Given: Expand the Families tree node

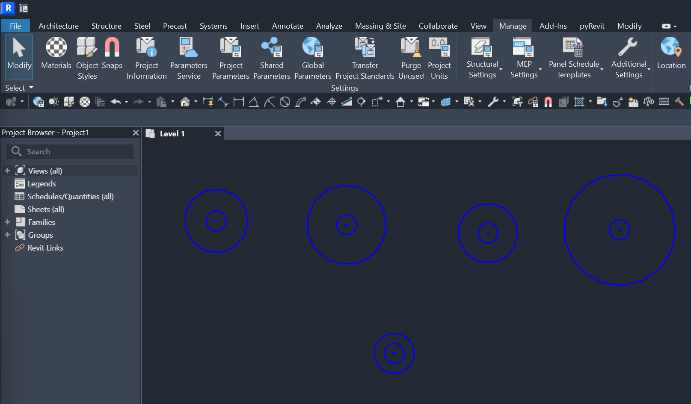Looking at the screenshot, I should (x=7, y=222).
